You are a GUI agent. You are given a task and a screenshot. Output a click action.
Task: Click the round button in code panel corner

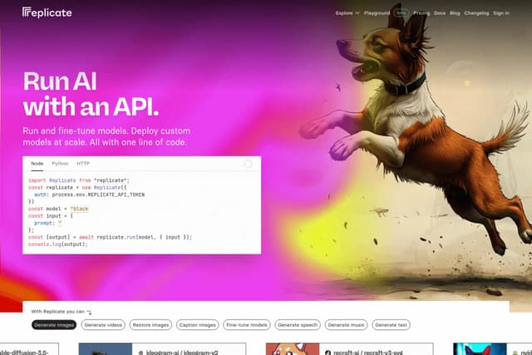coord(248,164)
